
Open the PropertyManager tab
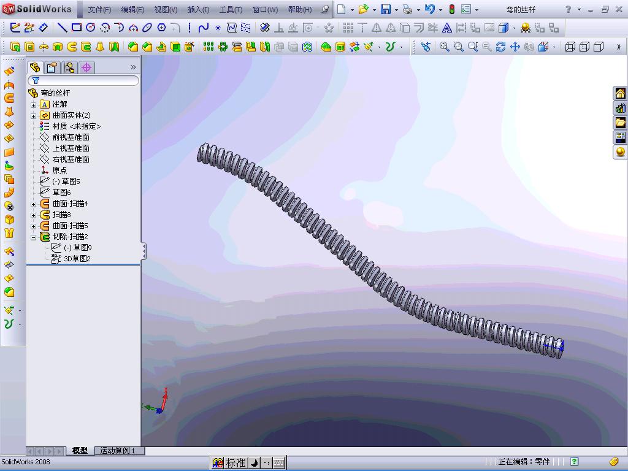pos(52,67)
